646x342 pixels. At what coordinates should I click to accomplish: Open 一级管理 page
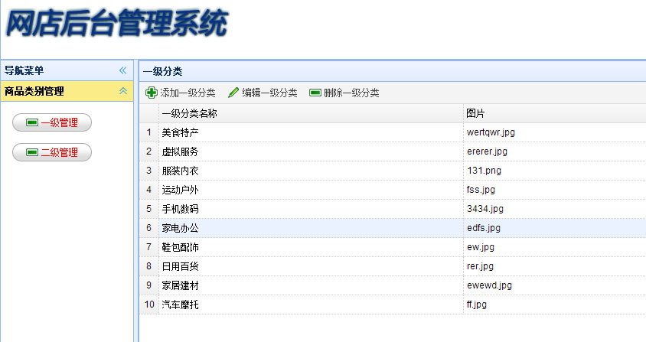click(53, 122)
